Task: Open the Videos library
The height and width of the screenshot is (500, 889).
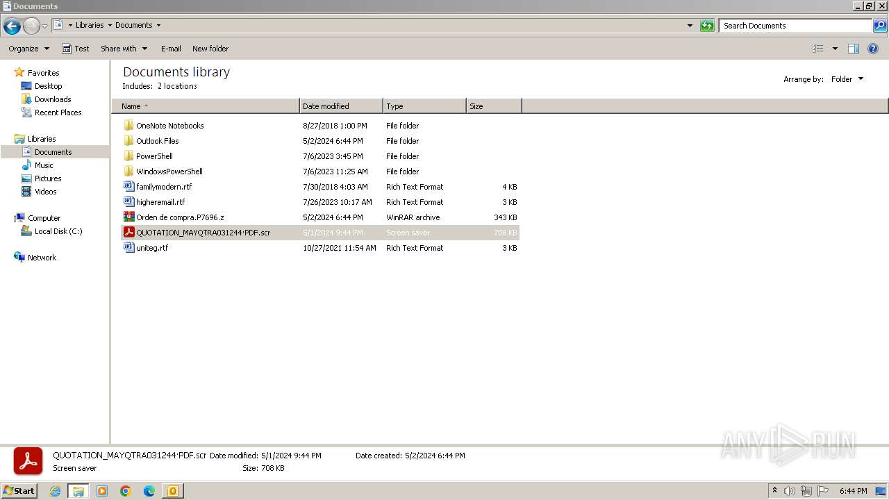Action: (46, 192)
